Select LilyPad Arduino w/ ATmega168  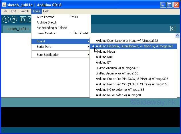point(133,73)
